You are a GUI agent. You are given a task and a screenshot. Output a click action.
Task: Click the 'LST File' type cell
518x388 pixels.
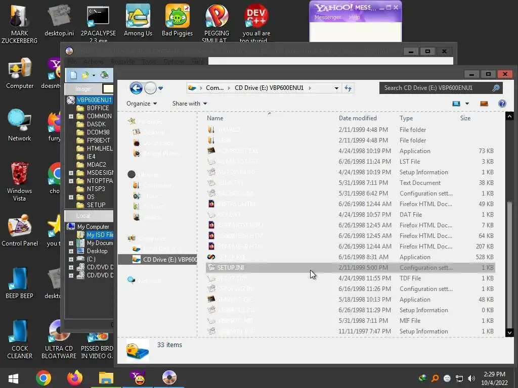point(410,162)
